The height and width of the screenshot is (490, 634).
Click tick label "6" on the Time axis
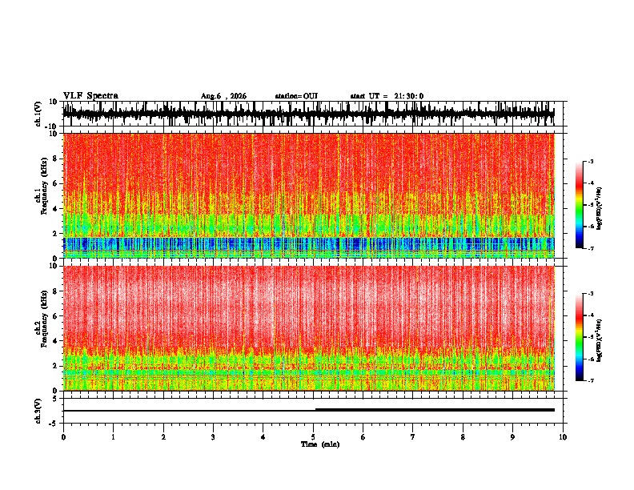click(363, 437)
